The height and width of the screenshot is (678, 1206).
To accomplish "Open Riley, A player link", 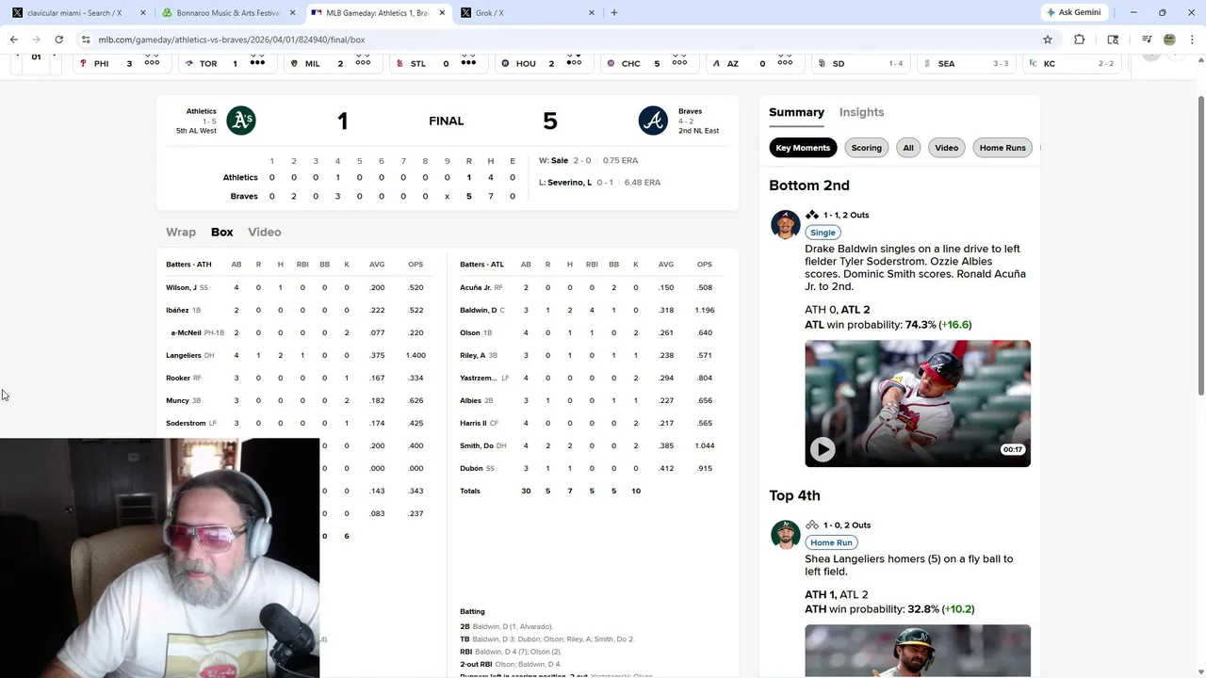I will (473, 355).
